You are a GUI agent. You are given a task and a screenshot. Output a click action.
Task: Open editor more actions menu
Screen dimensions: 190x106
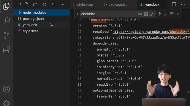(183, 4)
